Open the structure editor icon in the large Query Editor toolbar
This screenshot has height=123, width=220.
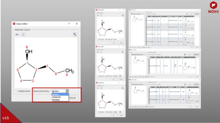click(x=75, y=35)
